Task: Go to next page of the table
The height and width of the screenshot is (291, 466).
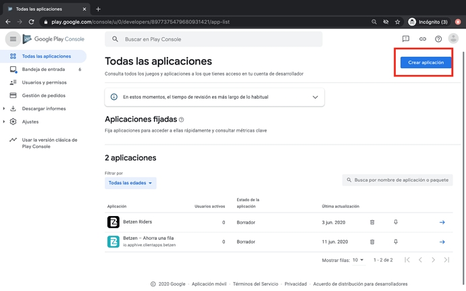Action: click(x=434, y=260)
